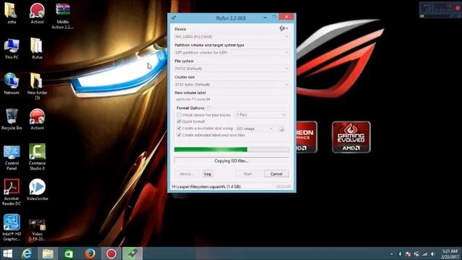462x260 pixels.
Task: Open the Video 2-19-20 file icon
Action: pos(37,230)
